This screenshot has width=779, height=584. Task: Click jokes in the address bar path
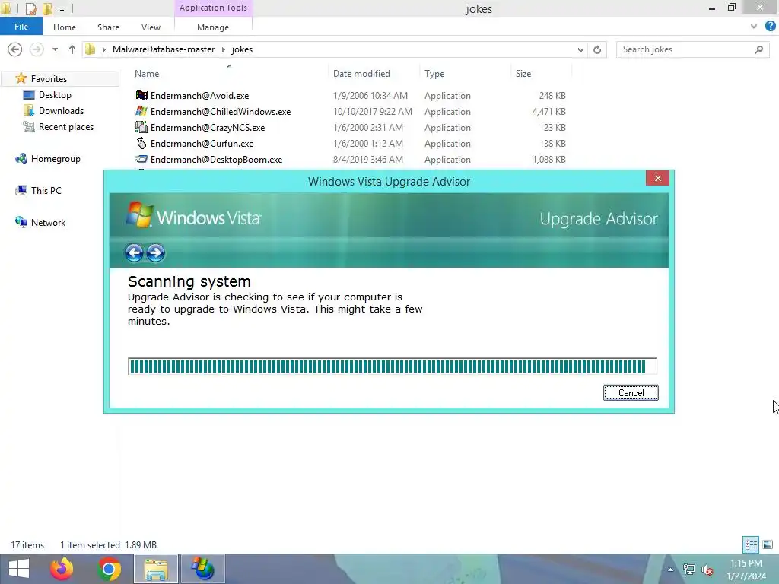click(x=242, y=49)
